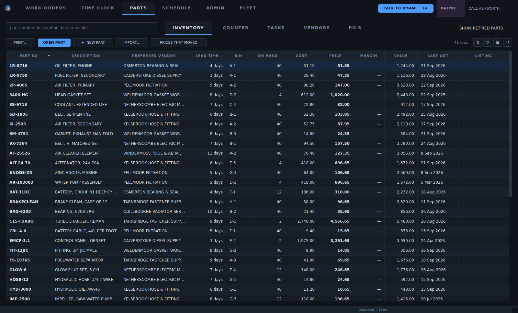Image resolution: width=518 pixels, height=313 pixels.
Task: Click the Lead Time column header
Action: coord(207,56)
